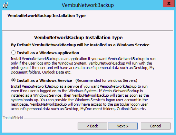Click the separator line beside InstallShield

point(98,118)
